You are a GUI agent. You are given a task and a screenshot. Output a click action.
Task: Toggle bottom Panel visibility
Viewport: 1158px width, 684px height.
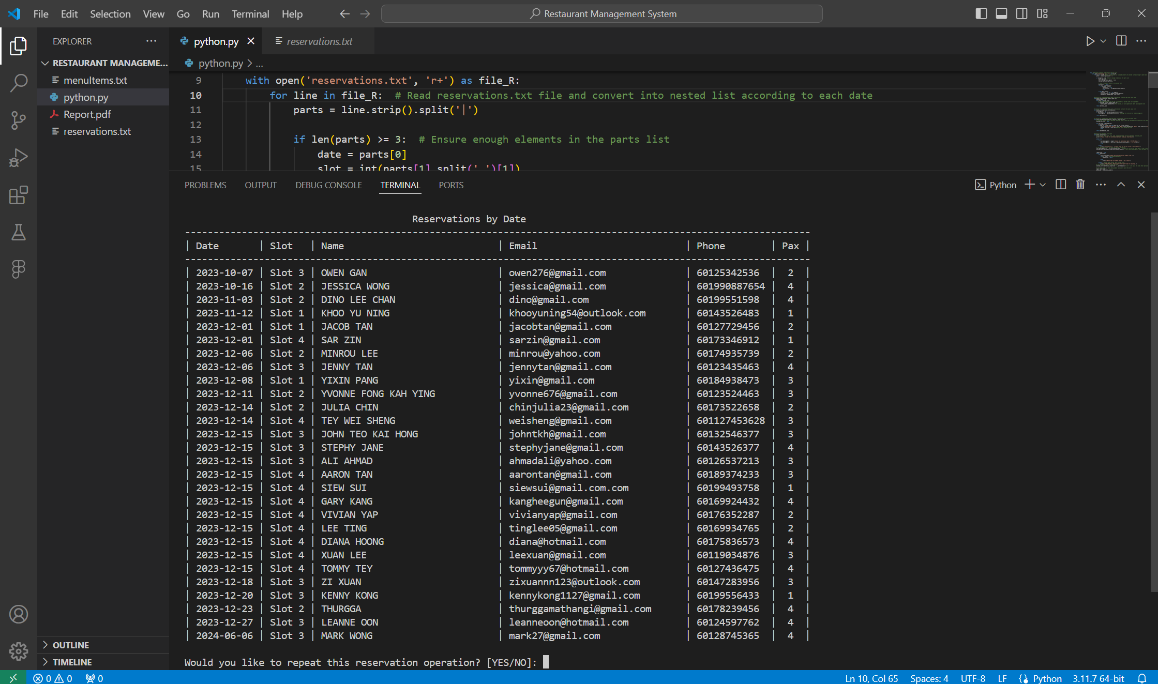(1001, 14)
